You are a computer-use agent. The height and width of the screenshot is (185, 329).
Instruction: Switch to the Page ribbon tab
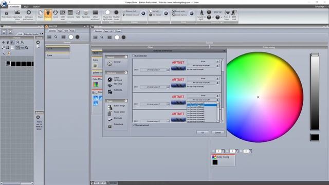pos(26,7)
